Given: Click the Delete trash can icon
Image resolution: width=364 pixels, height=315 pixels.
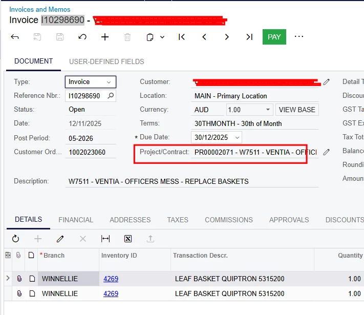Looking at the screenshot, I should (x=127, y=37).
